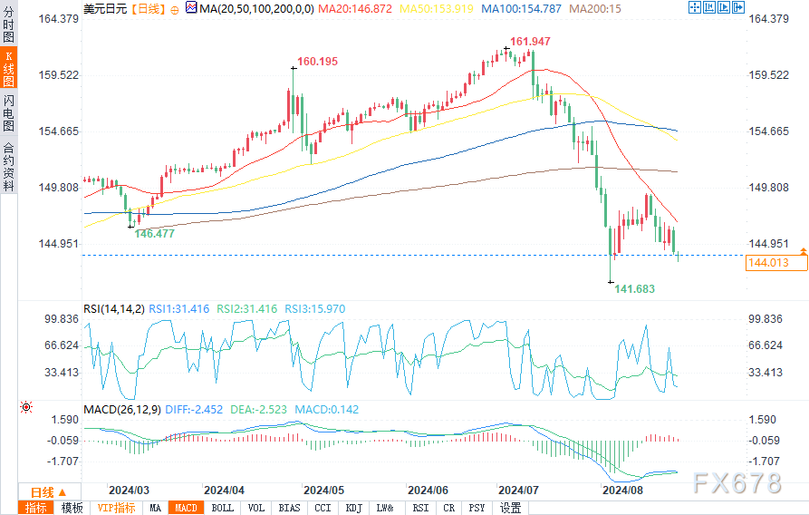The image size is (809, 515).
Task: Click the dashed current price line
Action: pyautogui.click(x=413, y=255)
